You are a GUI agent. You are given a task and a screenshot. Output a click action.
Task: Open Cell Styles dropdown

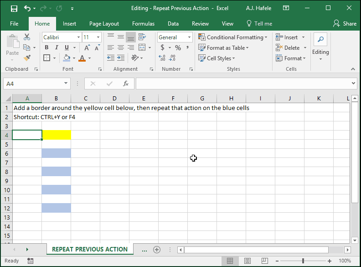pos(217,58)
